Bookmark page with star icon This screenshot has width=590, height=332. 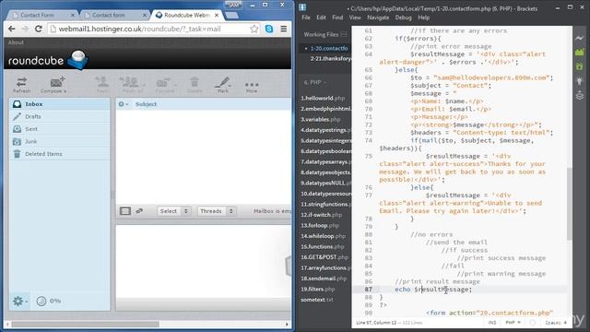(x=254, y=29)
